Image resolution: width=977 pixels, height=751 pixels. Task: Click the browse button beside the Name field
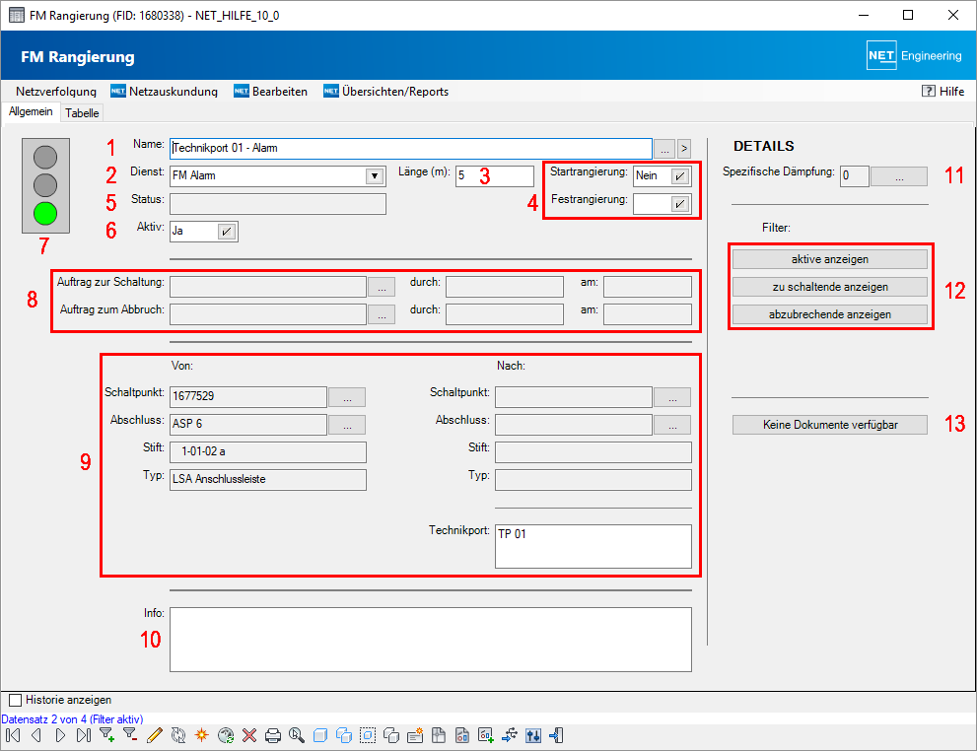[664, 149]
